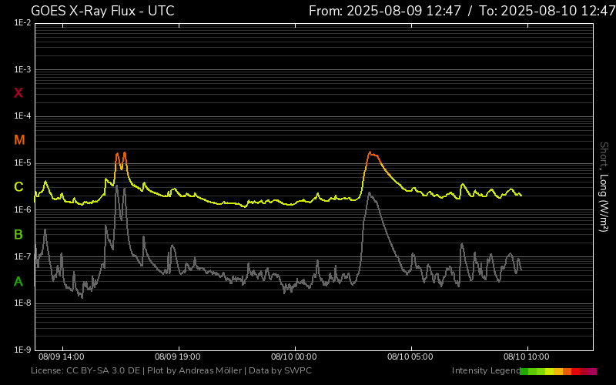Select the 08/09 19:00 time axis label
This screenshot has height=385, width=616.
pos(178,357)
